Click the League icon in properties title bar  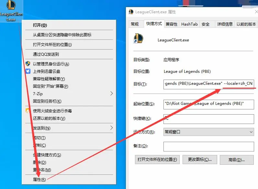(x=131, y=12)
